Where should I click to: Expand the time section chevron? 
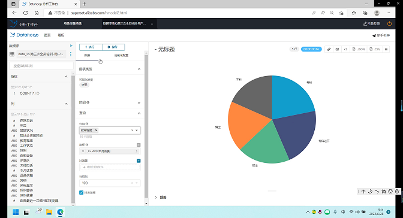pyautogui.click(x=139, y=102)
